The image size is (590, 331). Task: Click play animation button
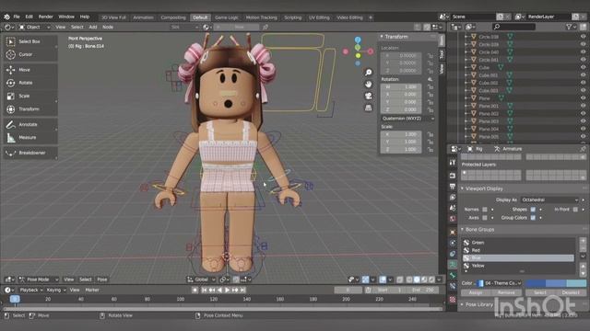[x=228, y=291]
